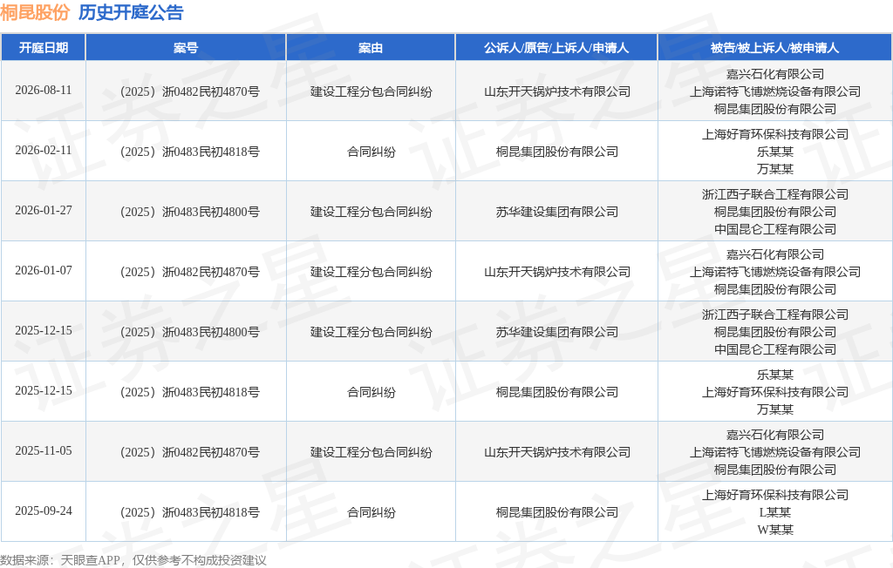Select the L某某 defendant entry
The width and height of the screenshot is (893, 568).
775,512
